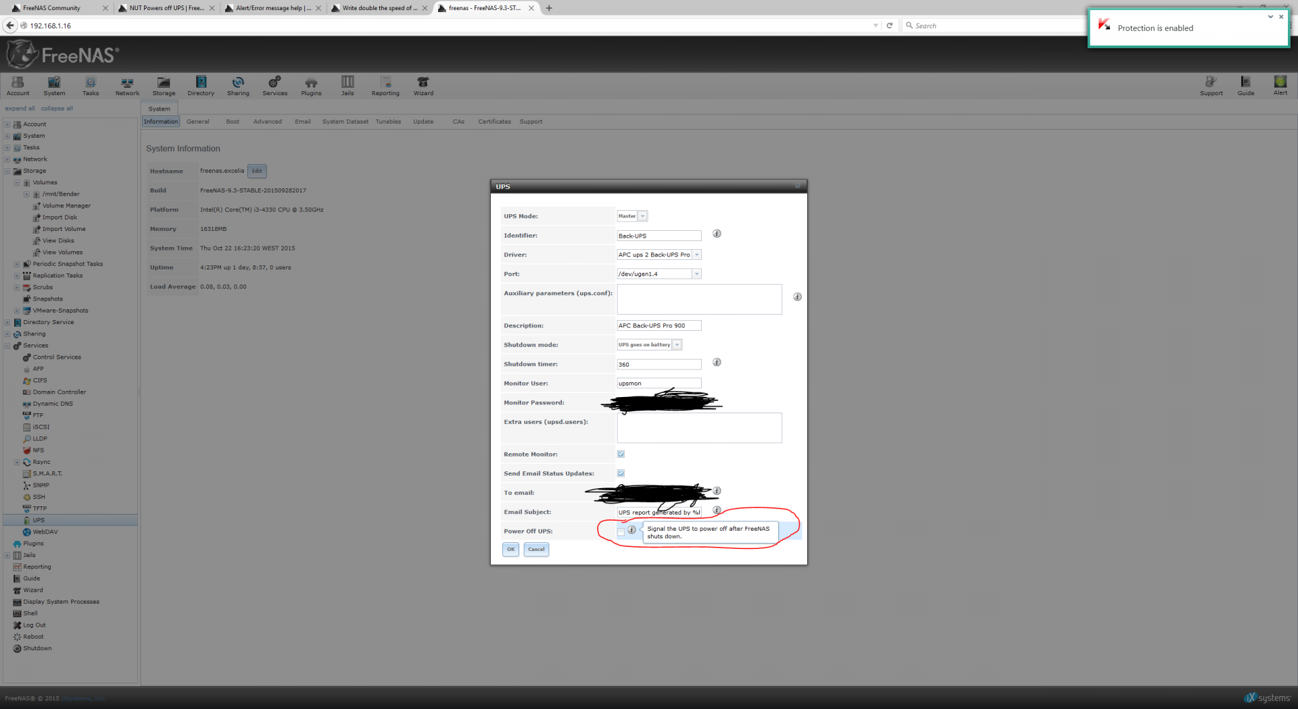
Task: Click Edit button next to hostname
Action: point(257,171)
